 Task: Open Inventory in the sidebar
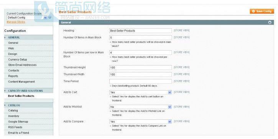tap(14, 116)
